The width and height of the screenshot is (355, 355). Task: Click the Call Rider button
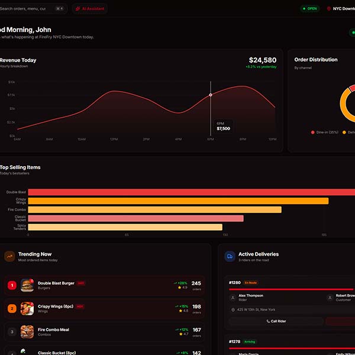tap(276, 321)
